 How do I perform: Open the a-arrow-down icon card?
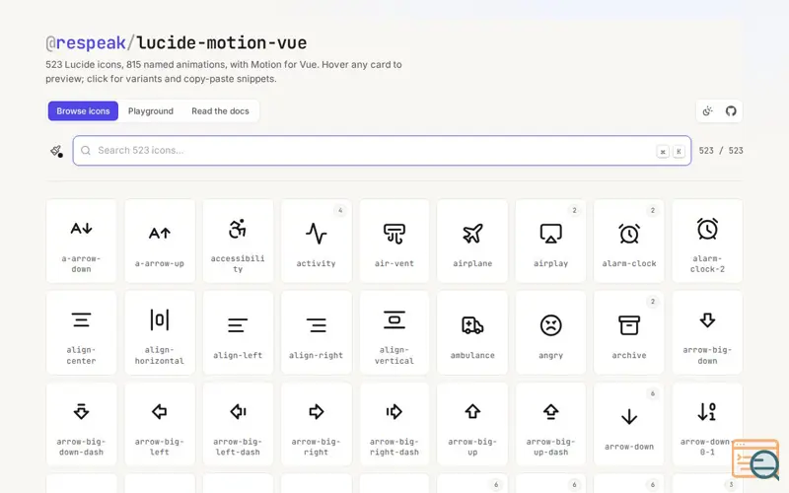(81, 241)
